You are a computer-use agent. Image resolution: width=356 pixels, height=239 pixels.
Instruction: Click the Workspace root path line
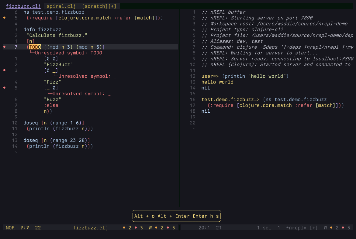[x=275, y=24]
